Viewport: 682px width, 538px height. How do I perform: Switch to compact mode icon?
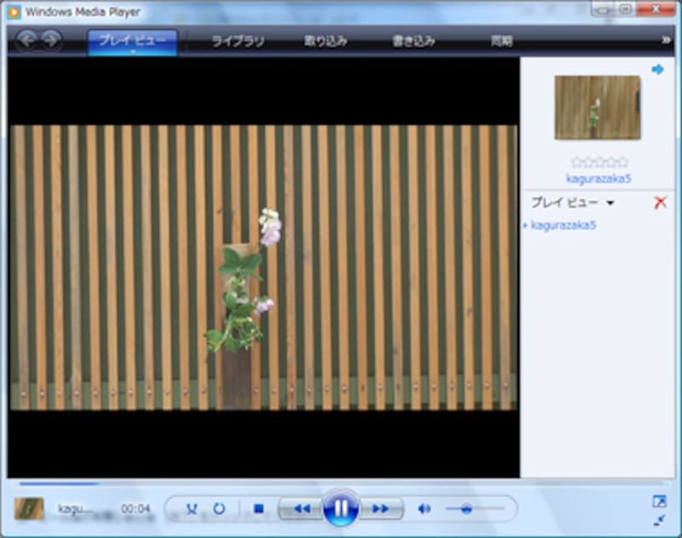pos(659,520)
